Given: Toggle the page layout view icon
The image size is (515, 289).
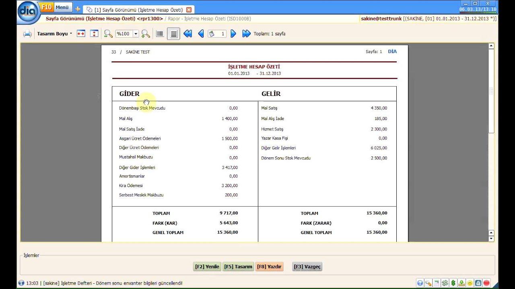Looking at the screenshot, I should [x=173, y=34].
